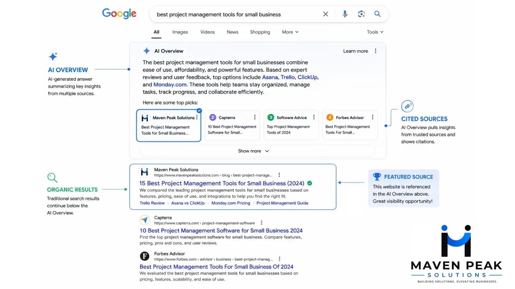
Task: Clear the search box with X icon
Action: coord(325,14)
